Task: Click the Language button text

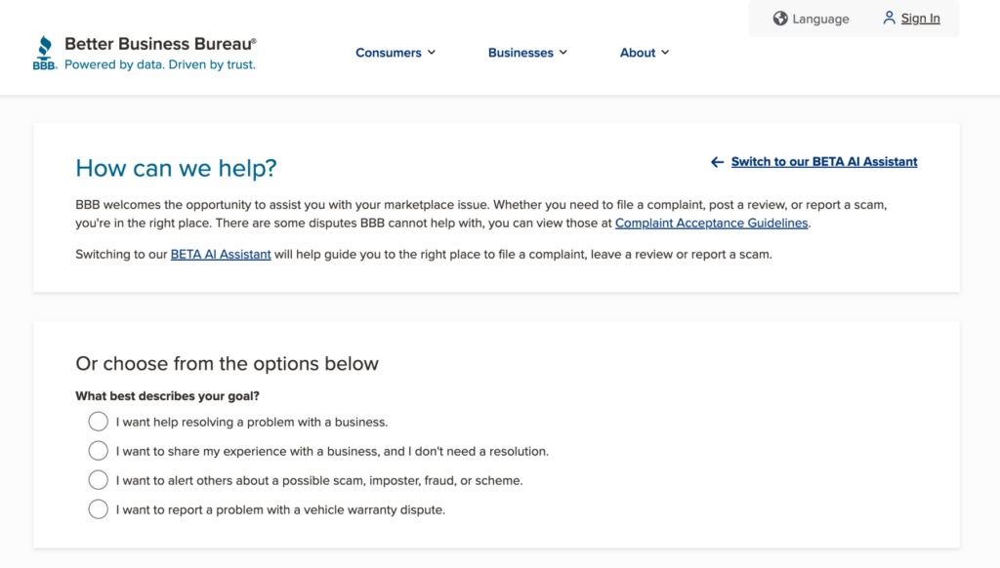Action: coord(820,19)
